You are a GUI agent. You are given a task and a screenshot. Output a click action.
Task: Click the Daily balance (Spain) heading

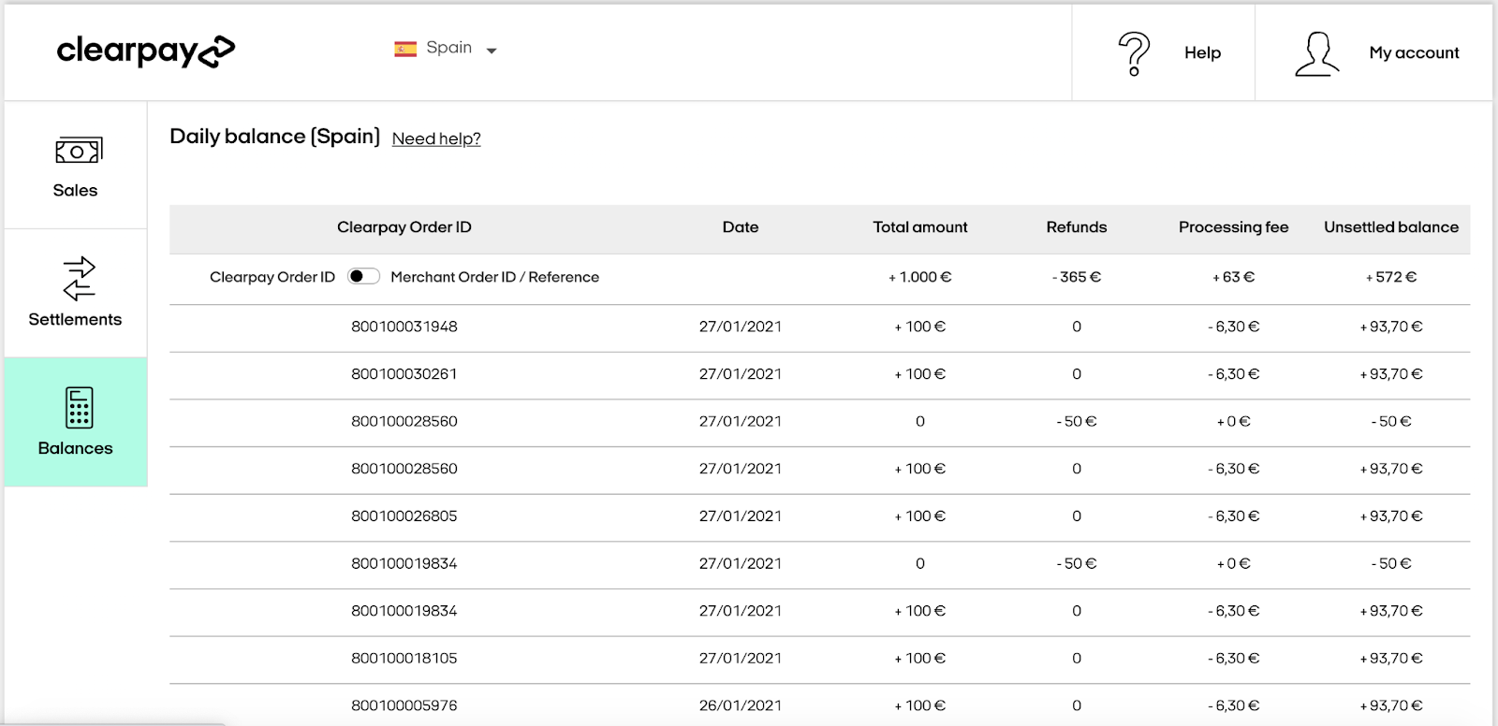(274, 137)
